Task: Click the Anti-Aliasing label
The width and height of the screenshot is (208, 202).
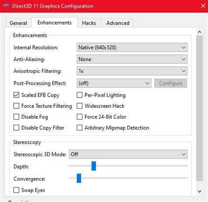Action: tap(29, 59)
